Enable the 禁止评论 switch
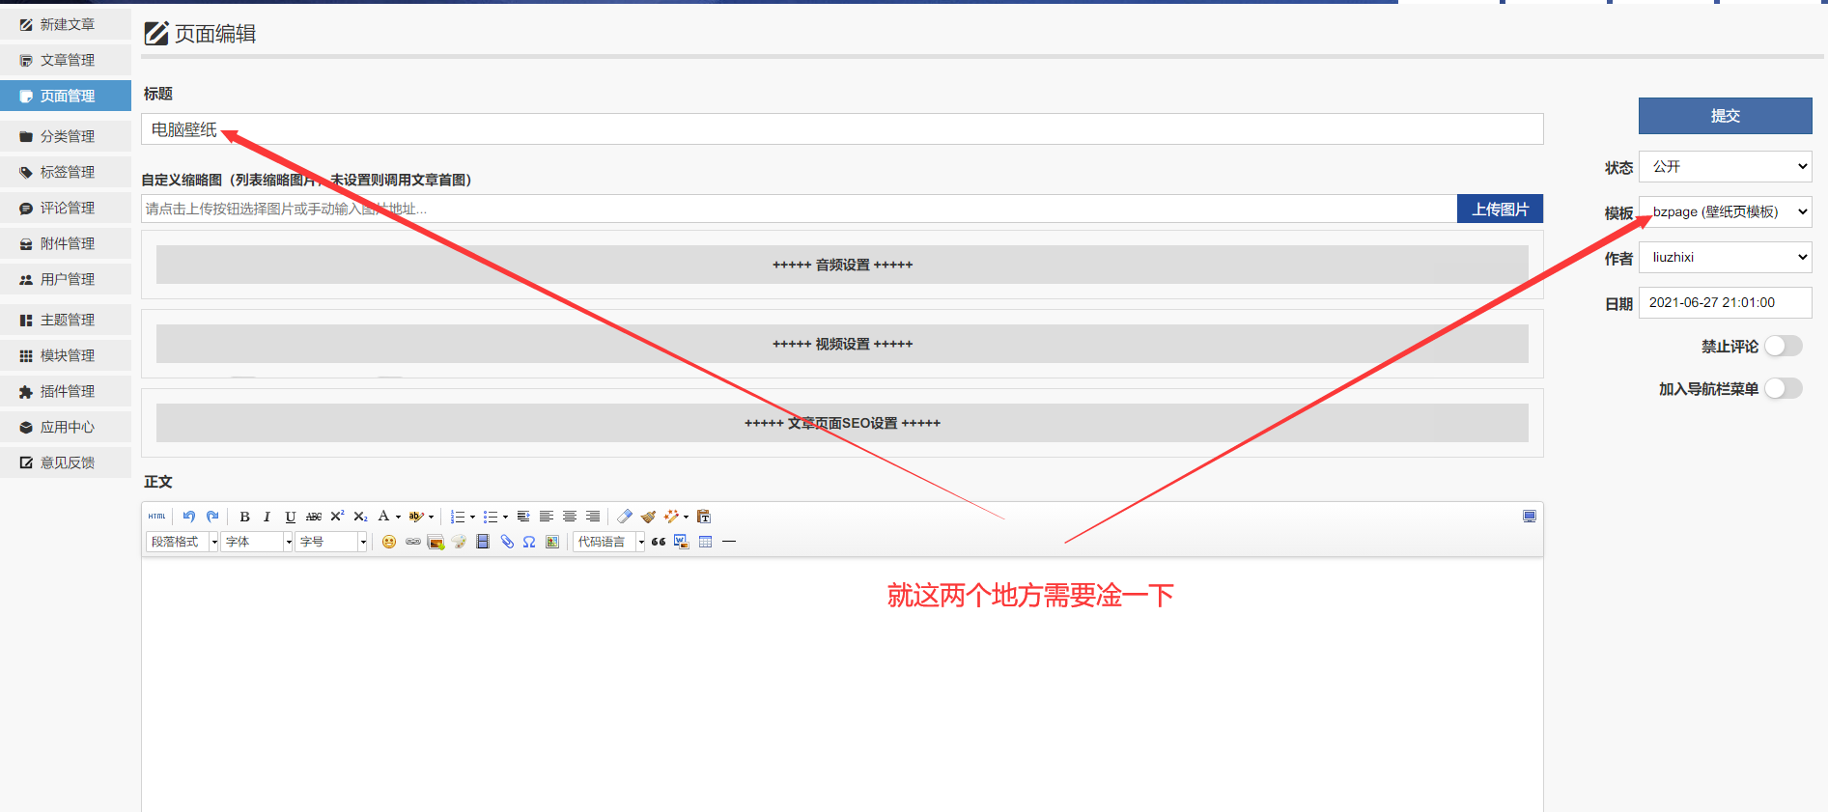The width and height of the screenshot is (1828, 812). (x=1783, y=346)
